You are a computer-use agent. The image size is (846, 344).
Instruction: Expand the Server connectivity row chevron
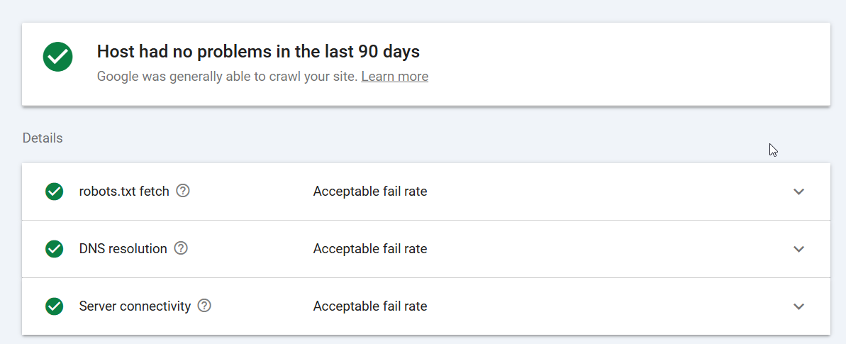[799, 306]
